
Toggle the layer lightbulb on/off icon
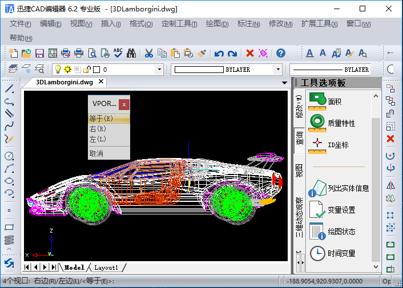(x=58, y=70)
